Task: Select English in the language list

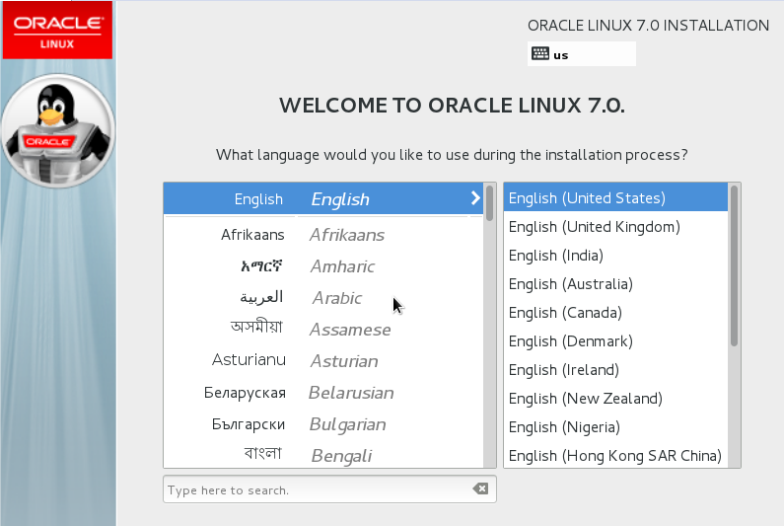Action: [x=323, y=198]
